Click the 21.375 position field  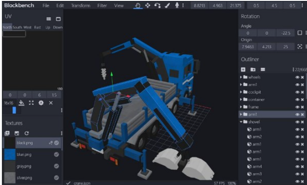tap(236, 6)
